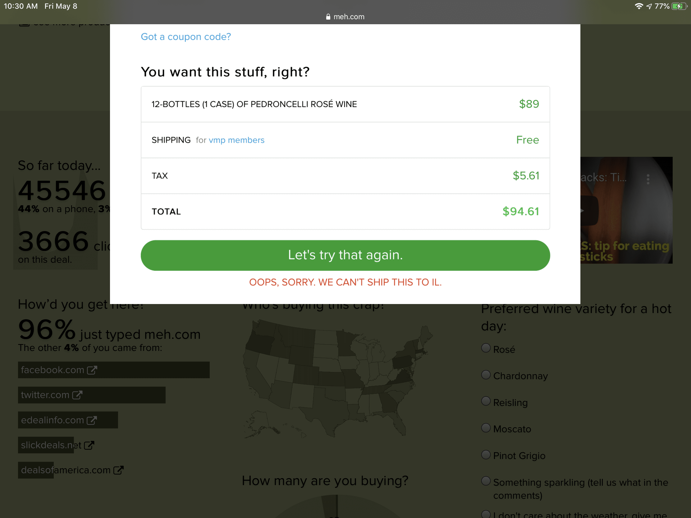
Task: Select the Something sparkling radio option
Action: (486, 481)
